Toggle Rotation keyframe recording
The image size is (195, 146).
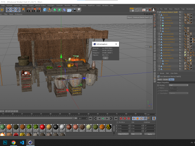(141, 118)
